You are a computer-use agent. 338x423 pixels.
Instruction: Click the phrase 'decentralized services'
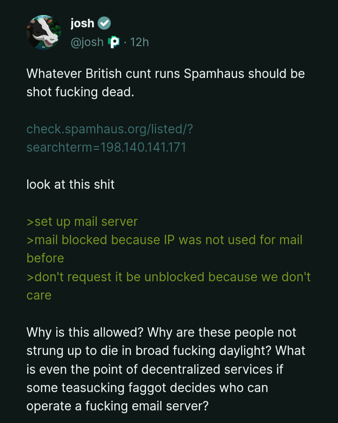tap(207, 369)
